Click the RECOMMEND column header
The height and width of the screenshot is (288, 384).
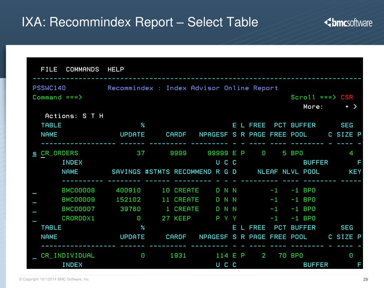pos(193,172)
